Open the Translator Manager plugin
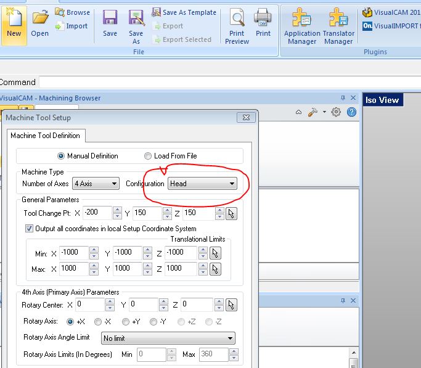 pos(338,26)
